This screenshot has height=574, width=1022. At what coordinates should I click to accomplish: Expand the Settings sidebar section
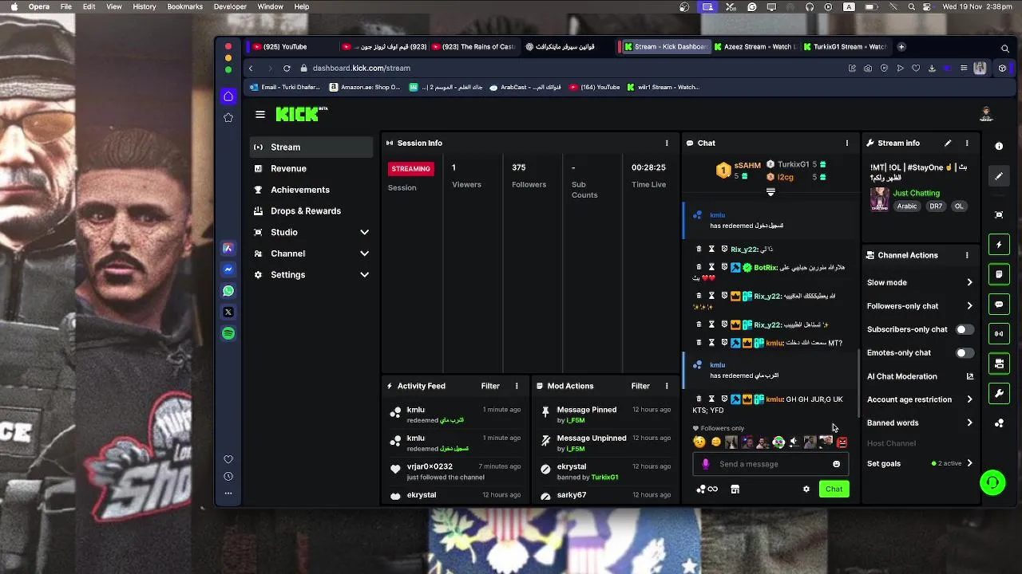click(x=311, y=274)
